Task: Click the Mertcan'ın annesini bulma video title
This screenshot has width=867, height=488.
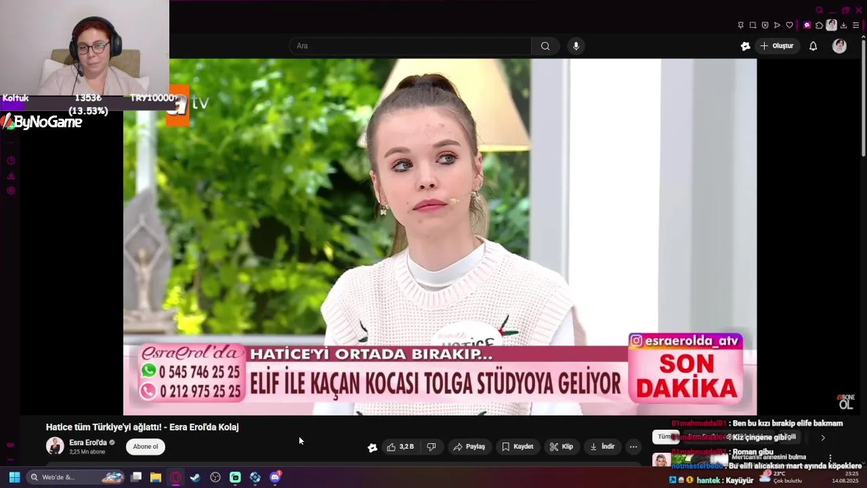Action: tap(769, 457)
